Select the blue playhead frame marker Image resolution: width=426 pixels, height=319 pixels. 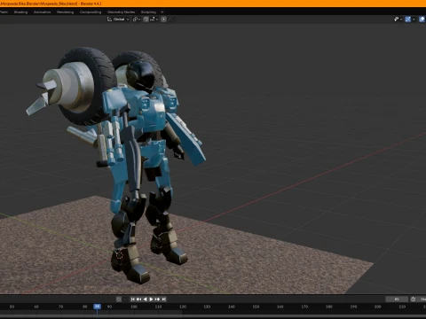(97, 307)
